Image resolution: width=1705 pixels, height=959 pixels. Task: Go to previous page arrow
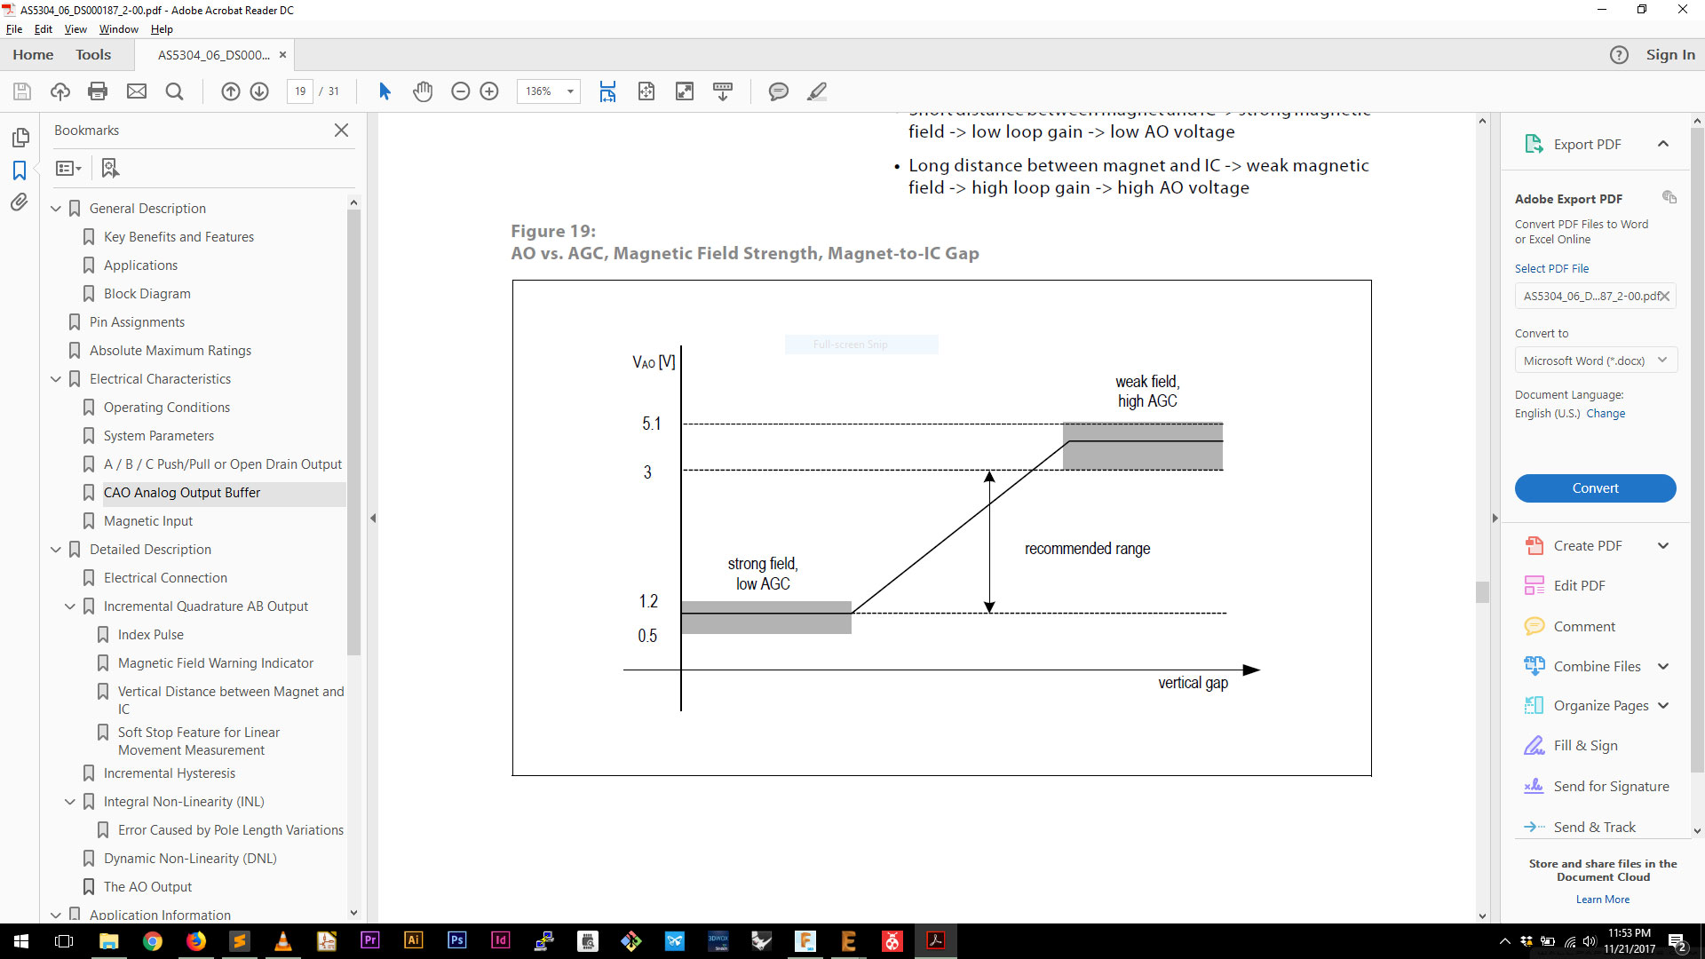click(231, 91)
